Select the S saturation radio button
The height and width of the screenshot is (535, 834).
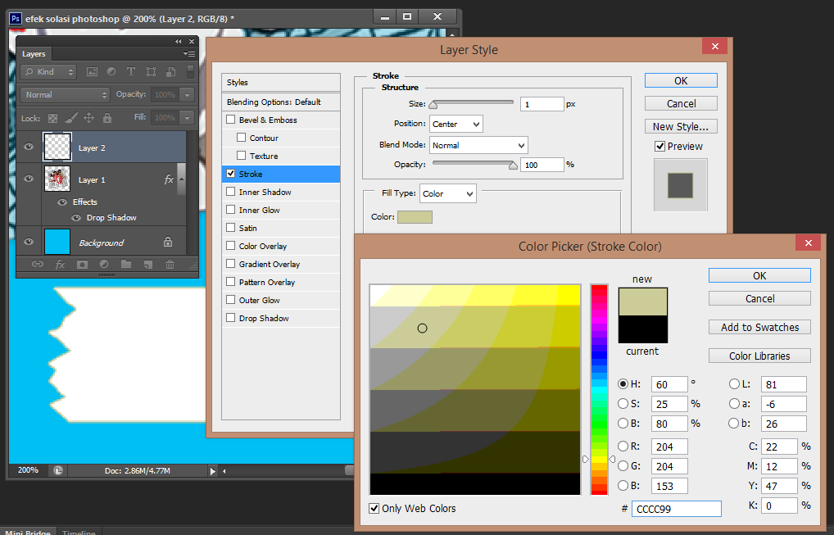(623, 404)
